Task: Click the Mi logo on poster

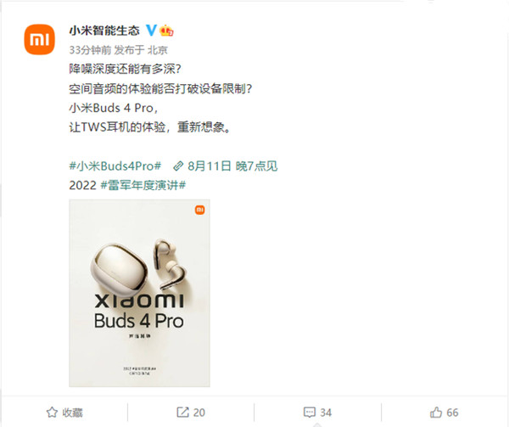Action: click(200, 210)
